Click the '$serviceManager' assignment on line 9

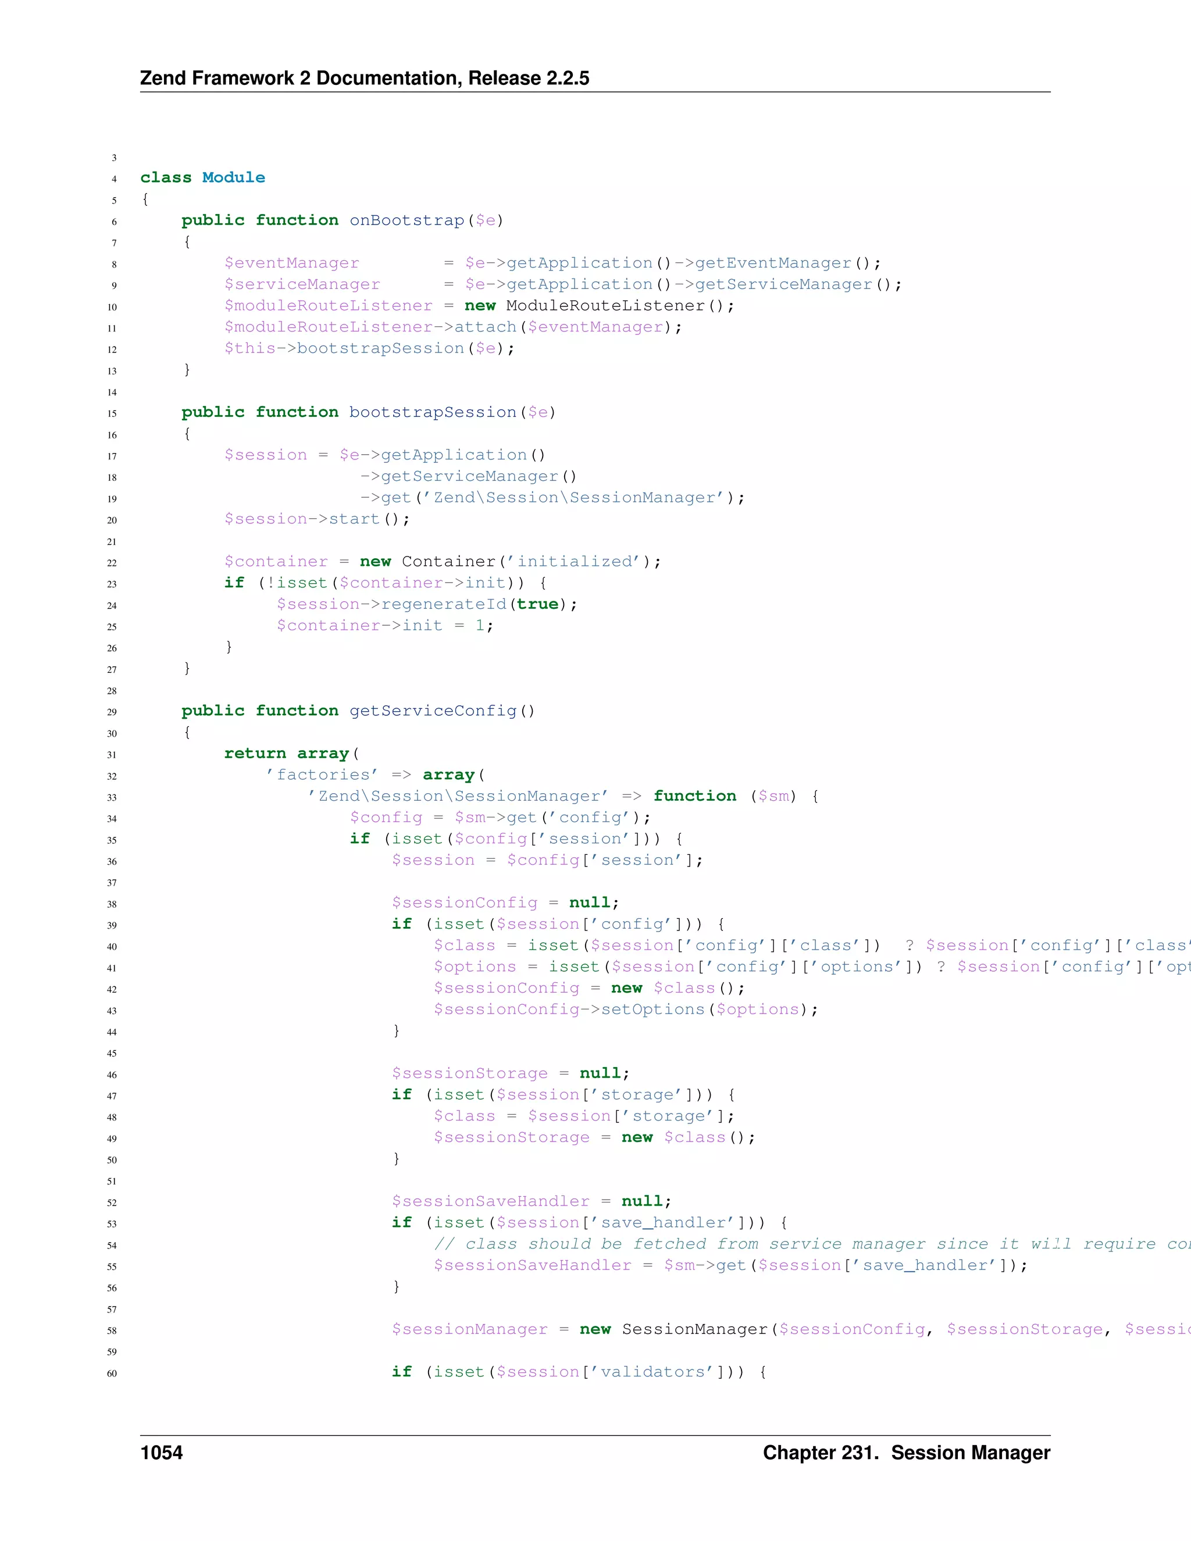(x=563, y=284)
